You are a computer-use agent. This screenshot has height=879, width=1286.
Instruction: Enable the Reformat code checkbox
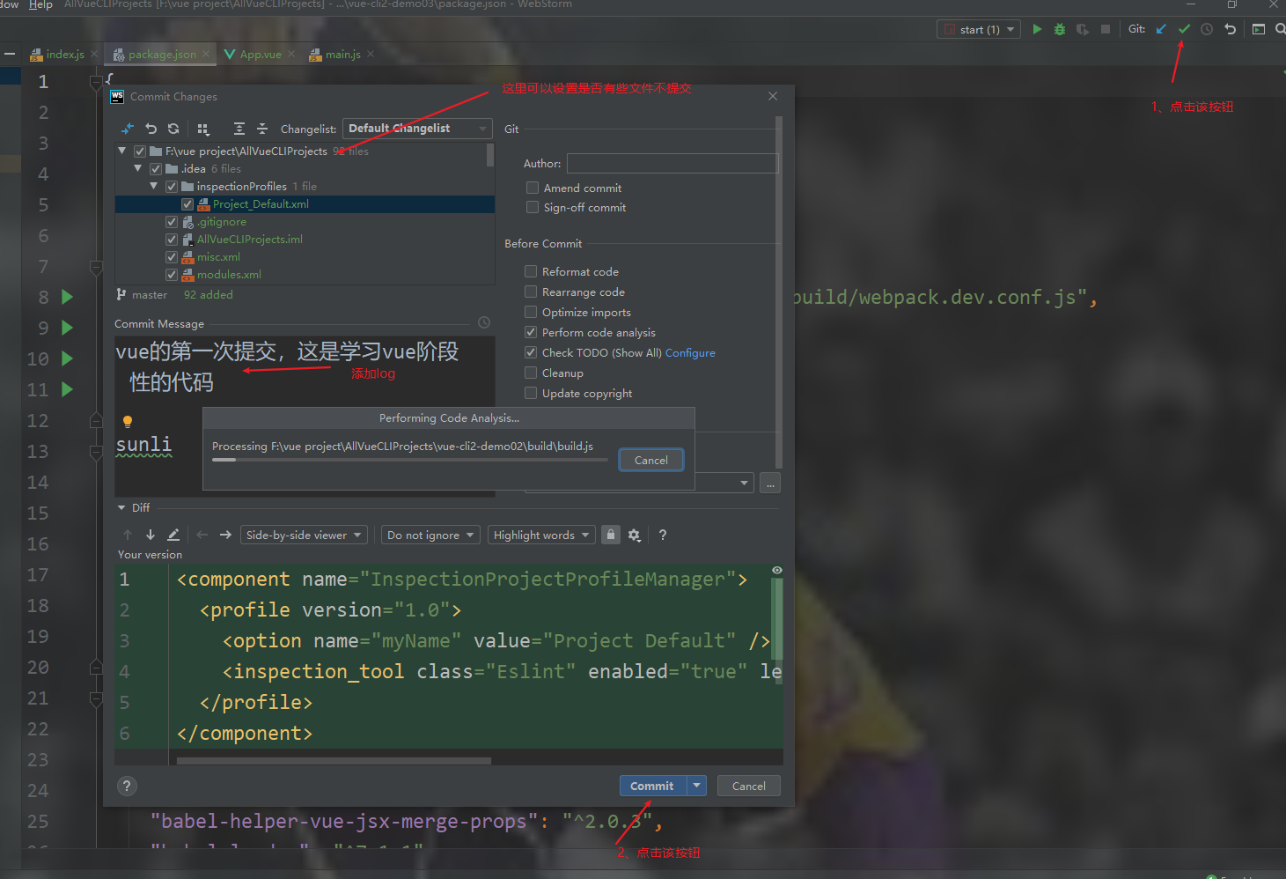pos(531,271)
